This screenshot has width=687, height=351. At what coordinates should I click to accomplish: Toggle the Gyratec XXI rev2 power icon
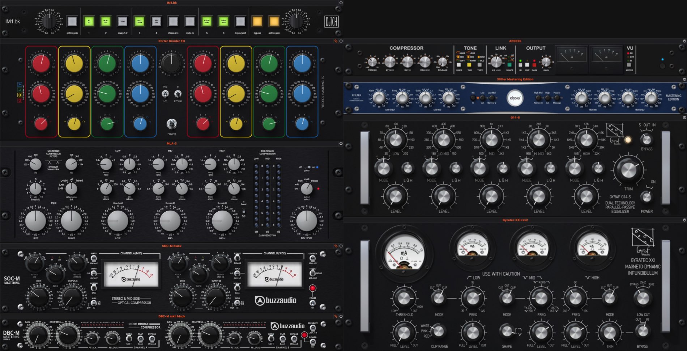684,220
